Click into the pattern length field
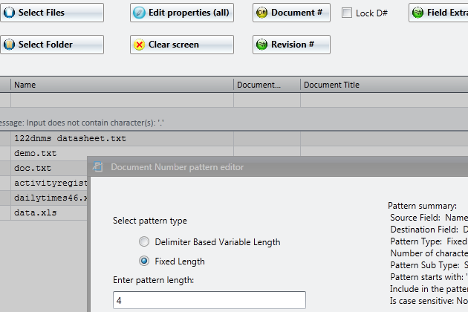This screenshot has height=312, width=468. click(x=209, y=300)
